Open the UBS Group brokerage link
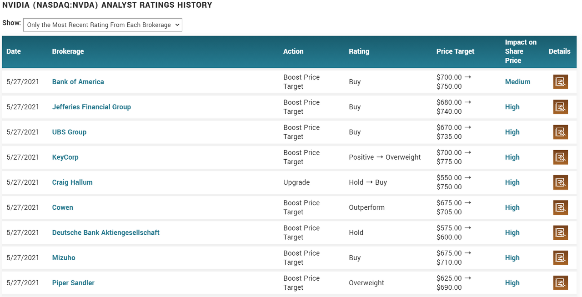The image size is (582, 297). click(69, 132)
